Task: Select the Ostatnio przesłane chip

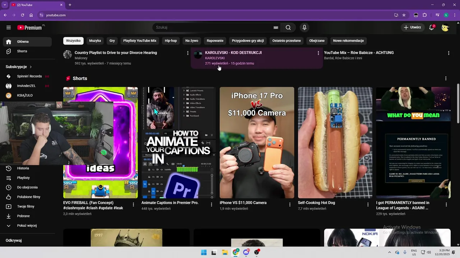Action: click(x=286, y=41)
